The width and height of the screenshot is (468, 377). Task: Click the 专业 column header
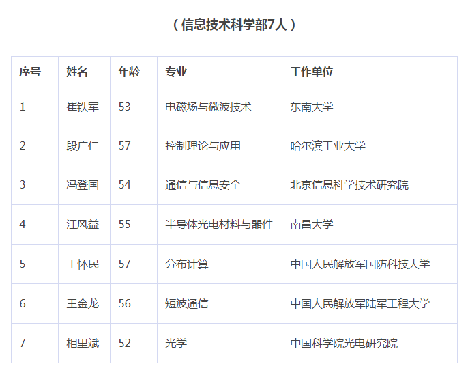click(x=176, y=72)
